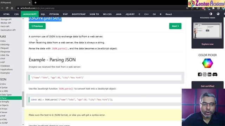This screenshot has height=126, width=225.
Task: Click the address bar URL field
Action: coord(101,8)
